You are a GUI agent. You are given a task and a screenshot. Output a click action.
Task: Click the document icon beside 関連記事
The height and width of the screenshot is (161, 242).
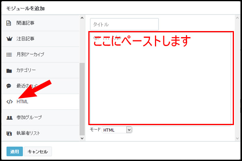[x=8, y=23]
